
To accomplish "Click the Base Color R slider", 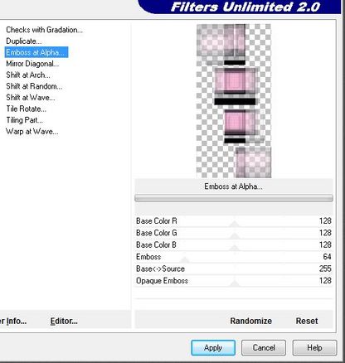I will coord(234,221).
